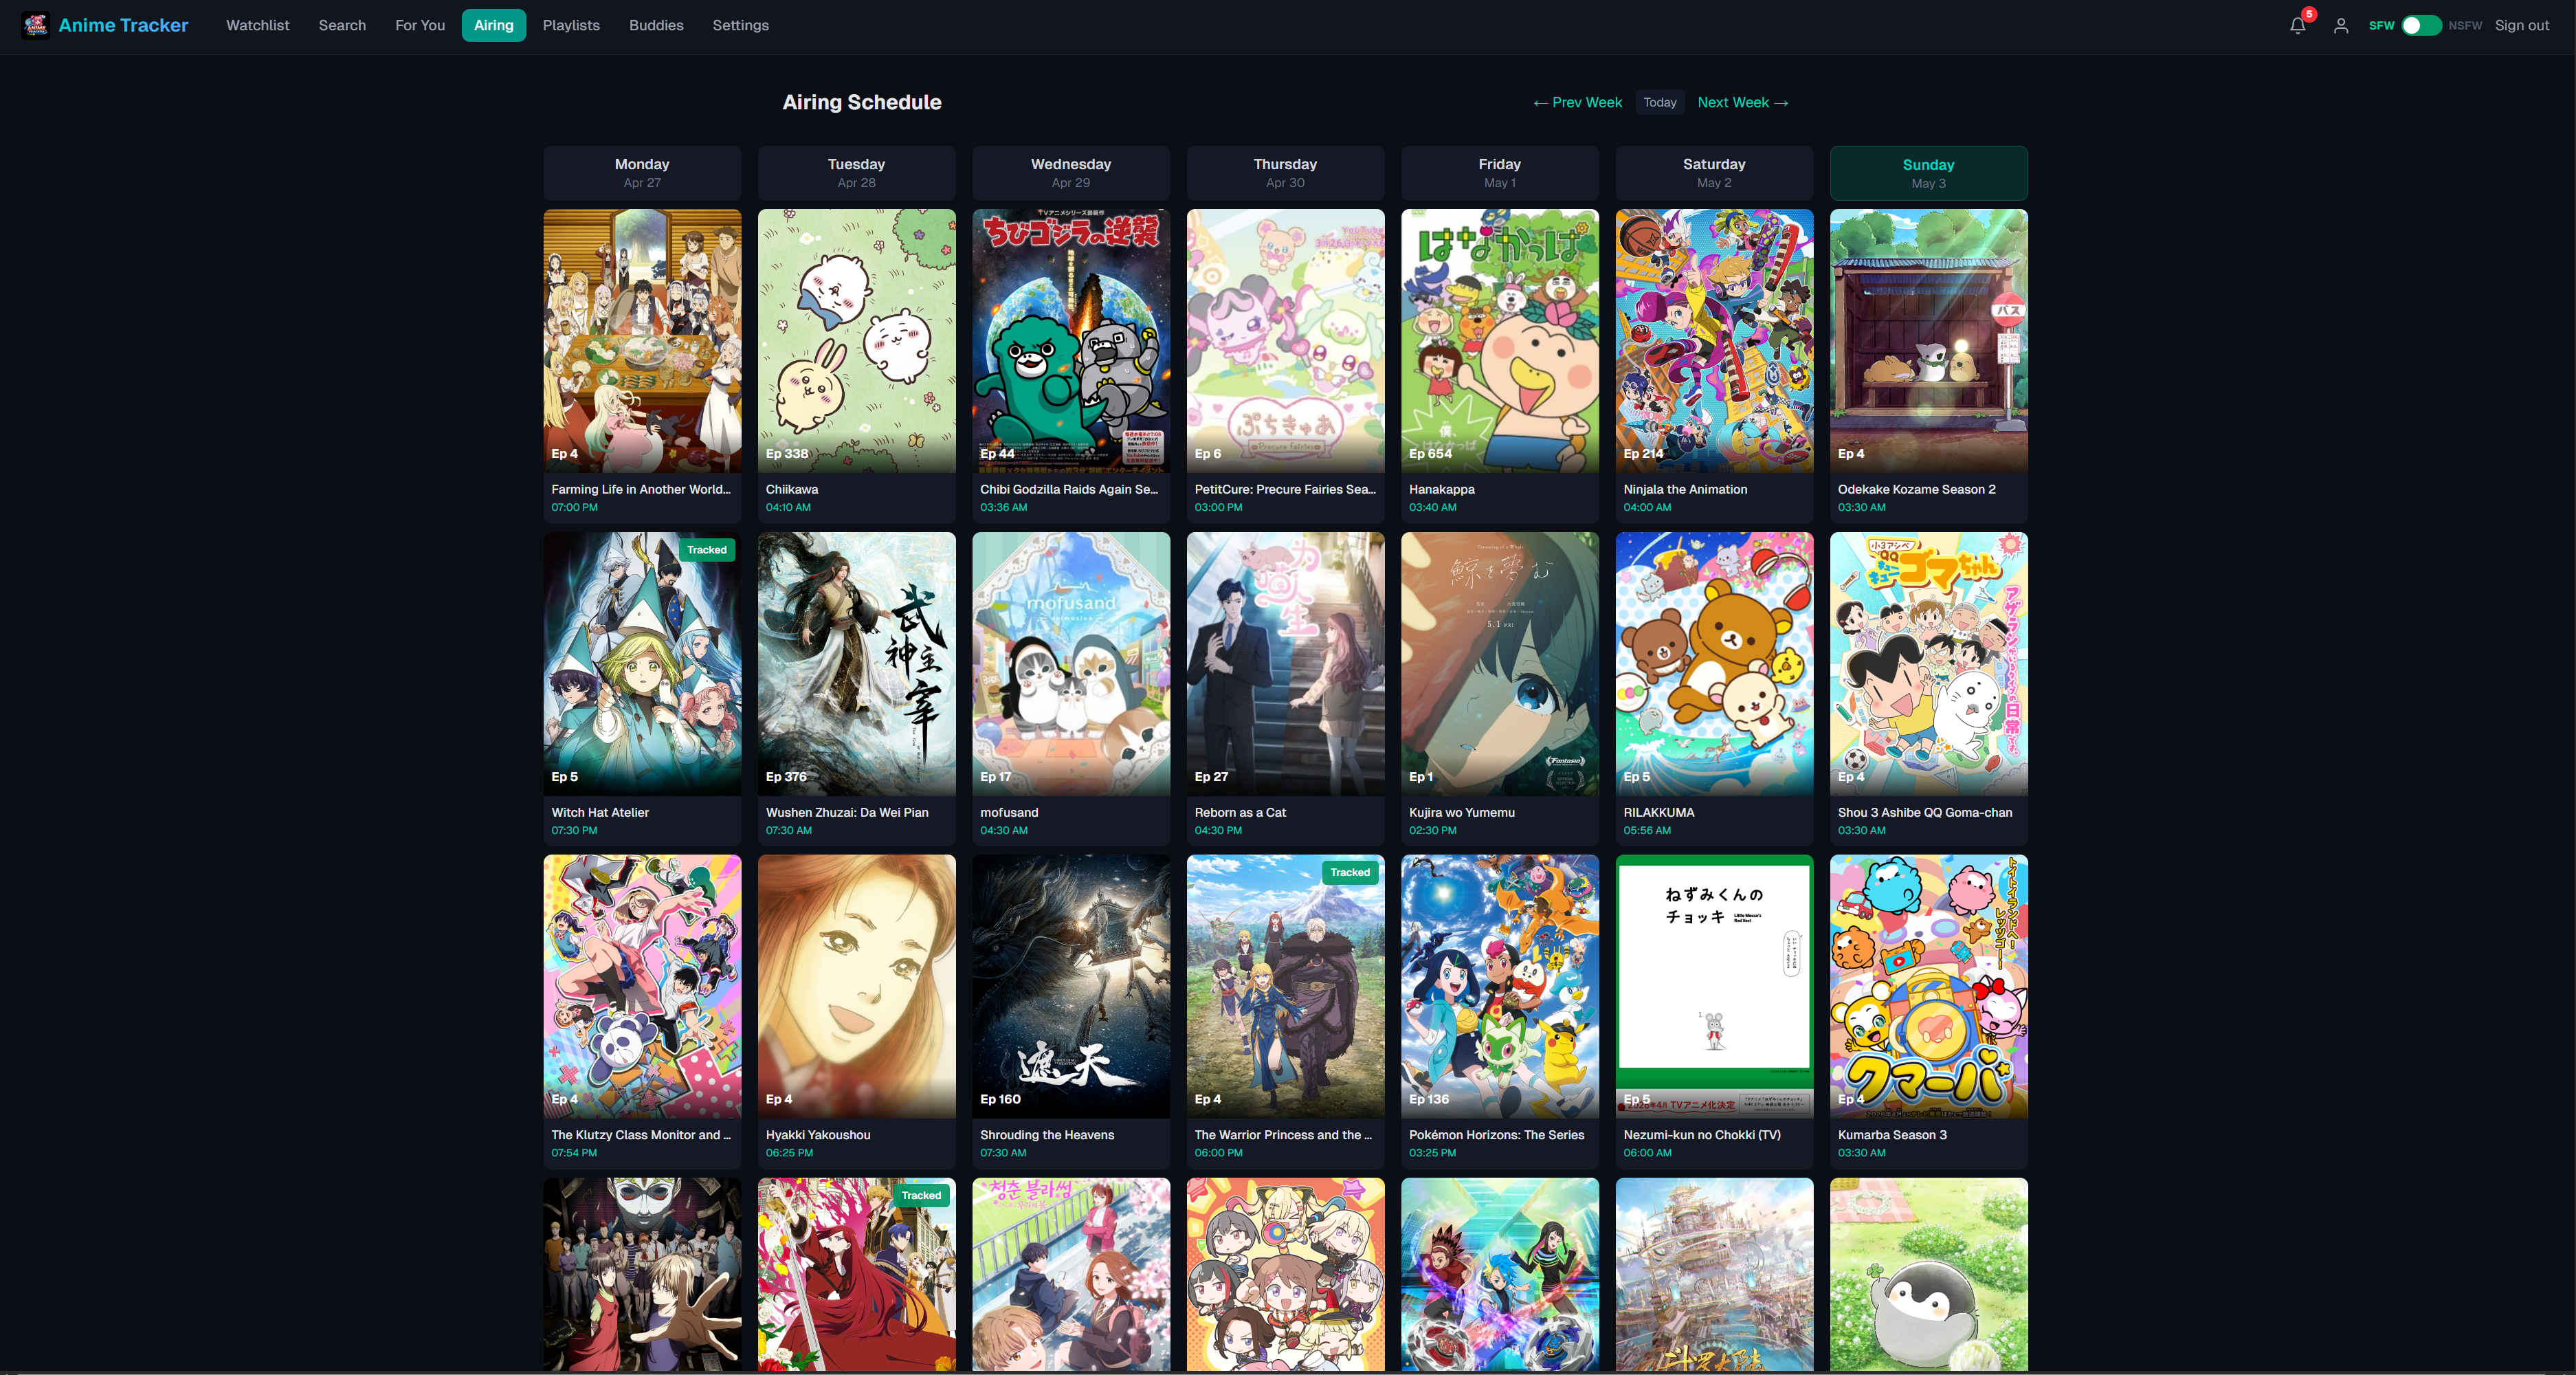2576x1375 pixels.
Task: Open The Warrior Princess poster
Action: click(x=1285, y=986)
